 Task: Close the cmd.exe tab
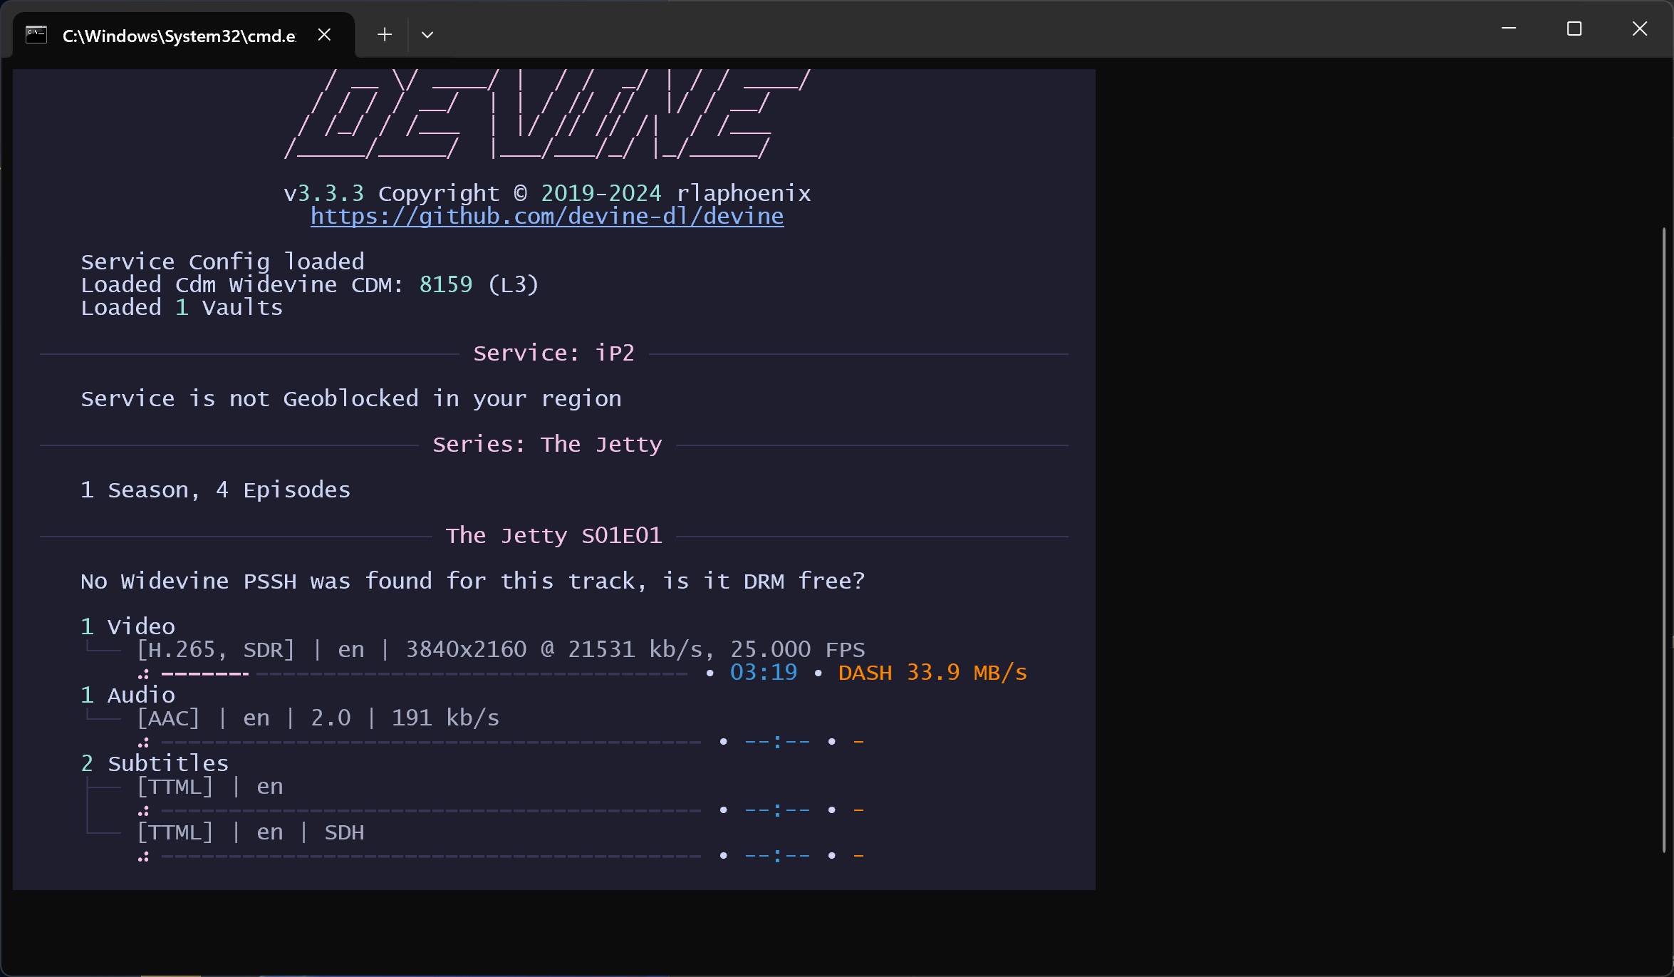coord(324,35)
